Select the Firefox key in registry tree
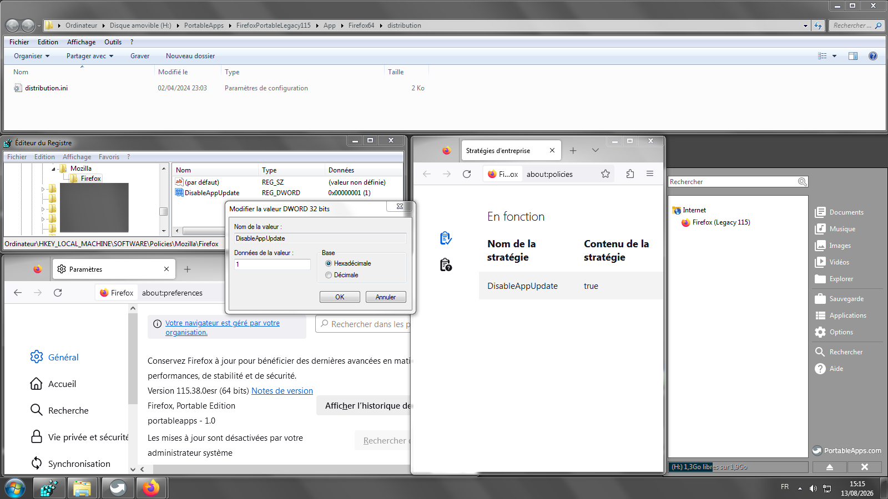The image size is (888, 499). point(90,179)
